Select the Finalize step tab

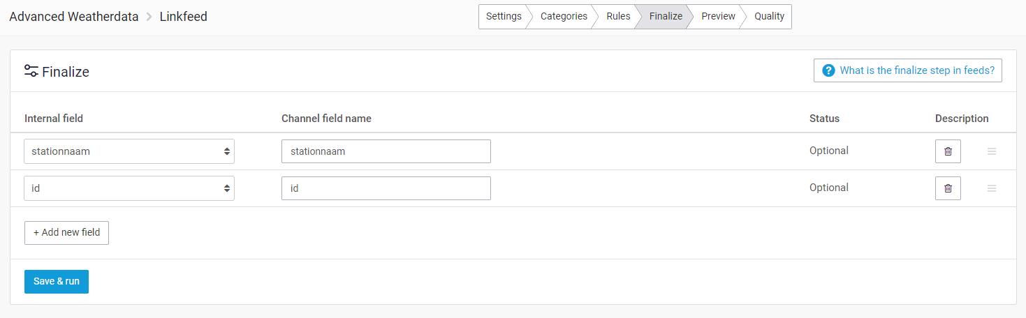(665, 17)
